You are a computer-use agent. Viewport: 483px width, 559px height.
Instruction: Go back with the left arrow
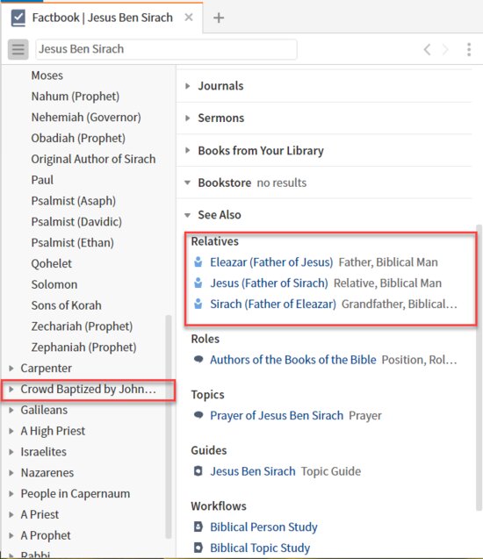pos(427,49)
